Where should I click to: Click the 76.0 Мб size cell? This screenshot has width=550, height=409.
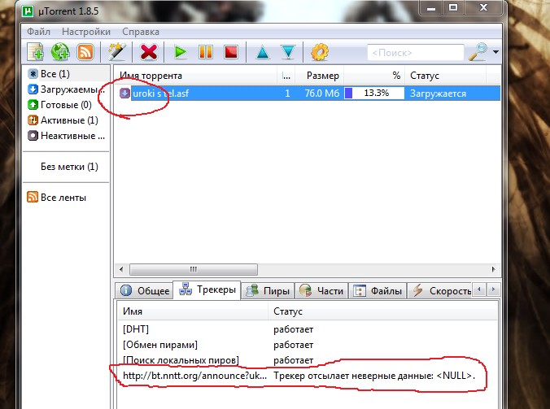[321, 94]
